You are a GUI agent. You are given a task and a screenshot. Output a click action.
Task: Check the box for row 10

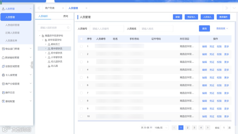click(x=81, y=116)
